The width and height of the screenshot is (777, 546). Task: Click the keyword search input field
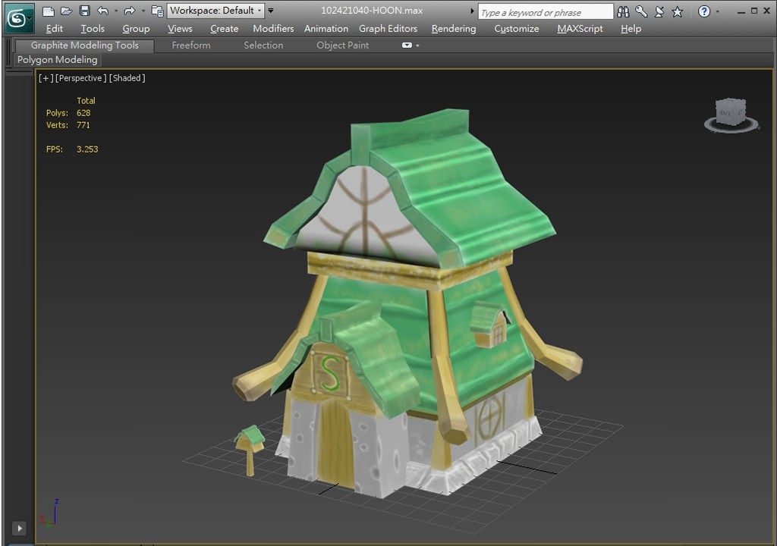pyautogui.click(x=545, y=12)
